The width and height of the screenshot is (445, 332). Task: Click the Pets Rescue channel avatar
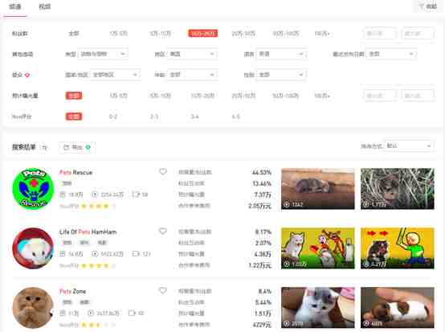[33, 189]
